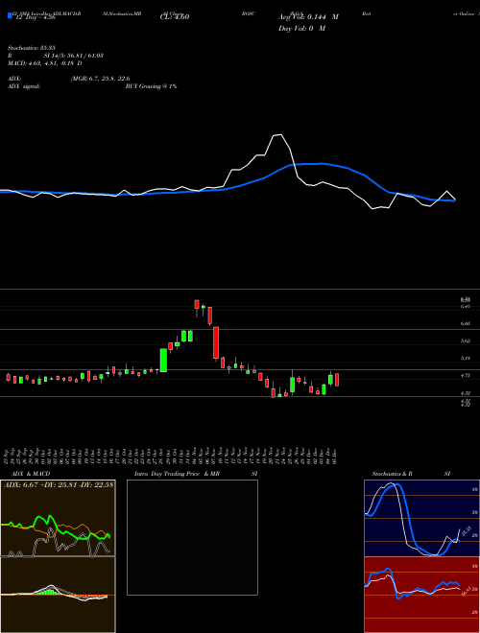480x633 pixels.
Task: Click the 33.33 value on the Stochastics chart
Action: click(466, 531)
